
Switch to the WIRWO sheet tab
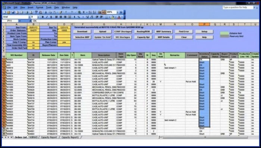pos(33,137)
